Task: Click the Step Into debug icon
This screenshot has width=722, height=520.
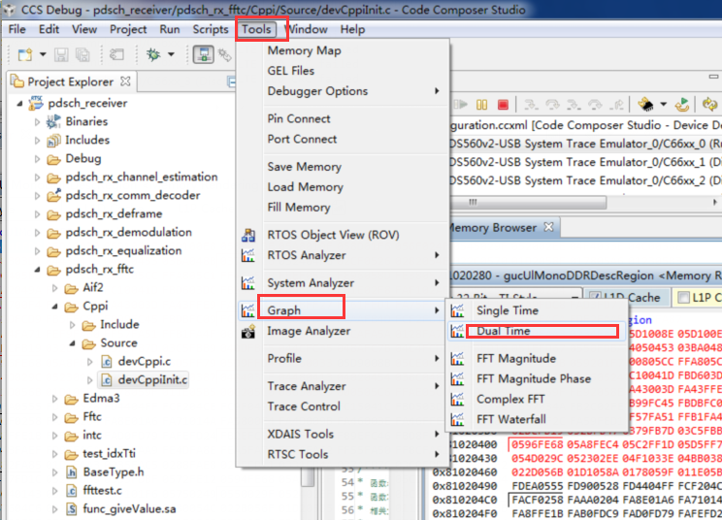Action: coord(531,105)
